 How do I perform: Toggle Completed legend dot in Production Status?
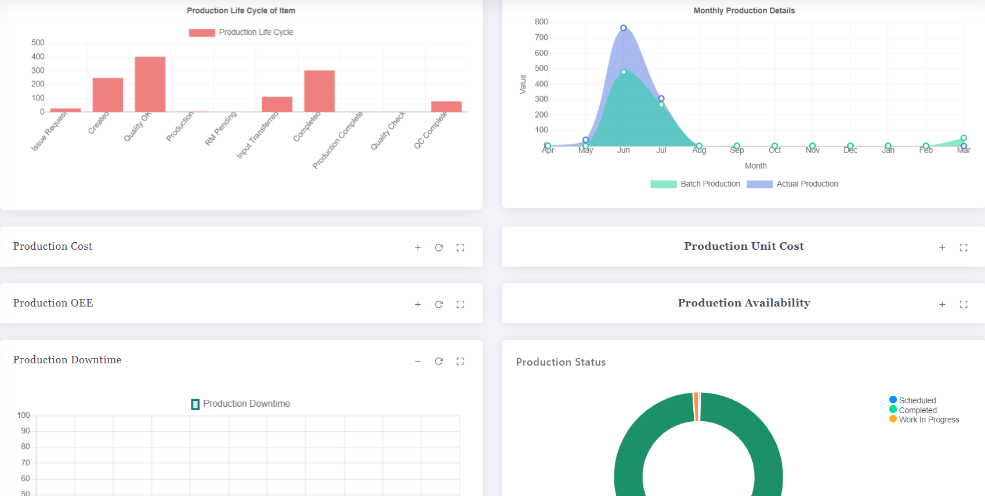click(x=893, y=410)
